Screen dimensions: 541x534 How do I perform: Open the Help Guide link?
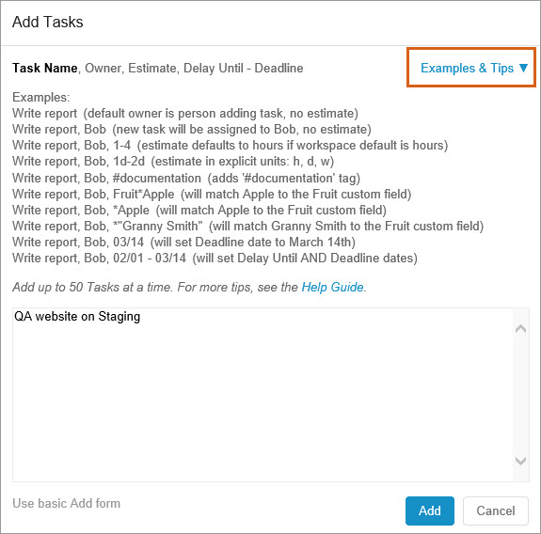click(332, 287)
